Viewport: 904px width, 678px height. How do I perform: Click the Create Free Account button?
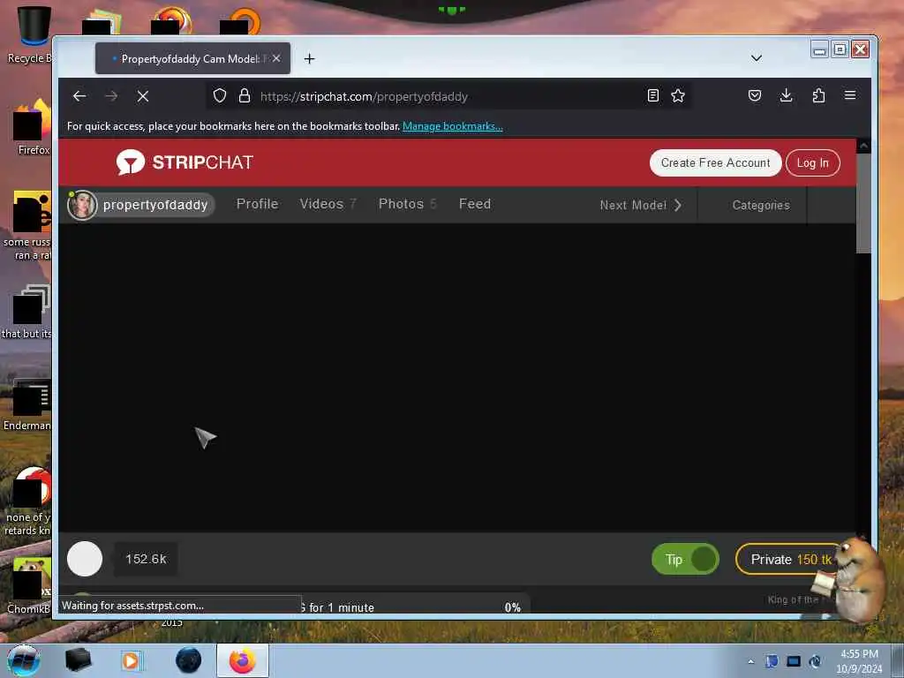point(715,163)
